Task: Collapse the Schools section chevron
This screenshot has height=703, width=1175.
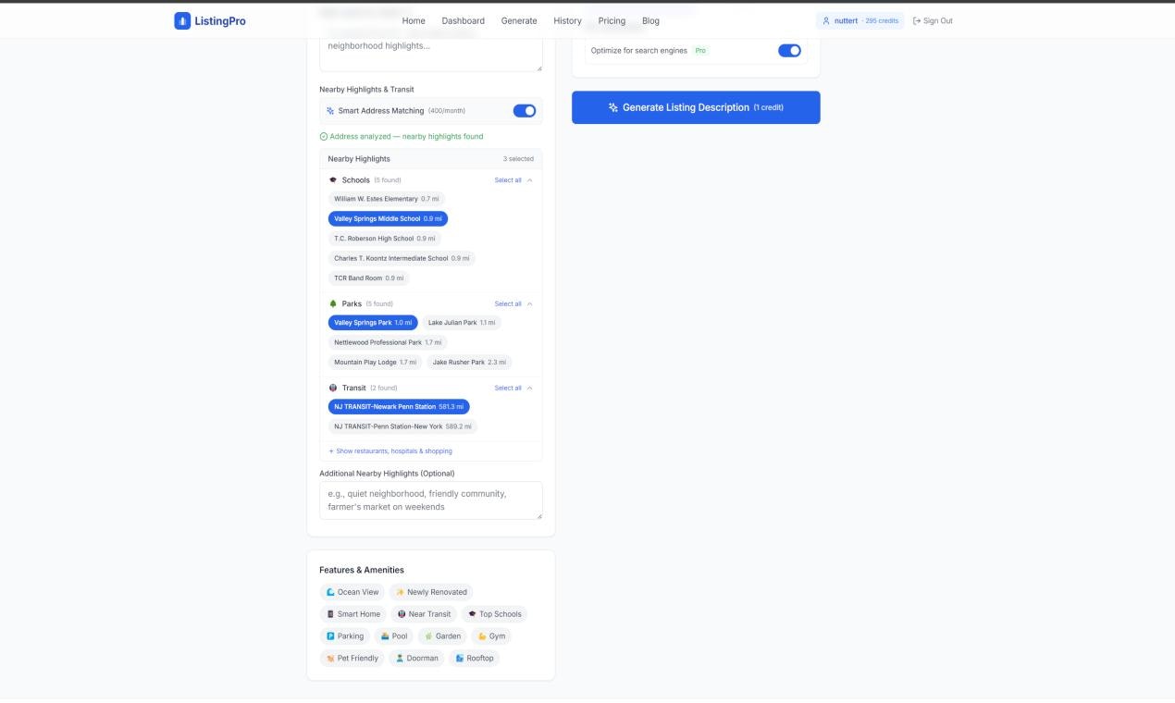Action: pyautogui.click(x=529, y=180)
